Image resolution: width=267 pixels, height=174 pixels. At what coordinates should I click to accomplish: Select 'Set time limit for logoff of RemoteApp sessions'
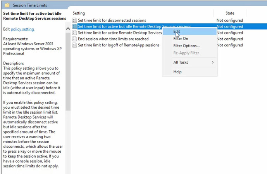(118, 45)
